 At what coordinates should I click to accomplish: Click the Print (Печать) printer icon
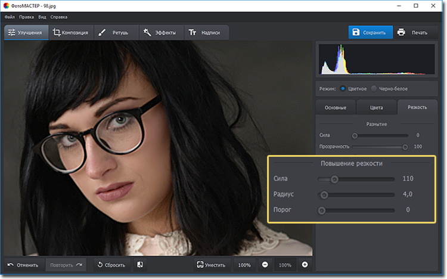click(402, 32)
